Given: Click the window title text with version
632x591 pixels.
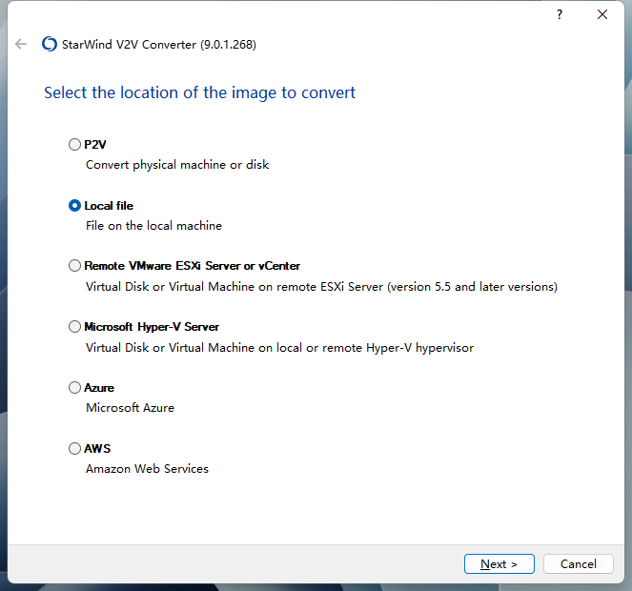Looking at the screenshot, I should 160,45.
